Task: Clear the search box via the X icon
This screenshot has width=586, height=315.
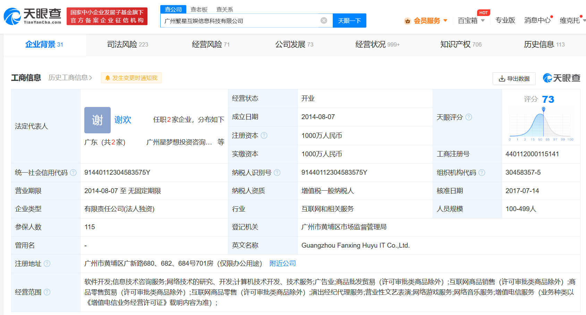Action: 324,20
